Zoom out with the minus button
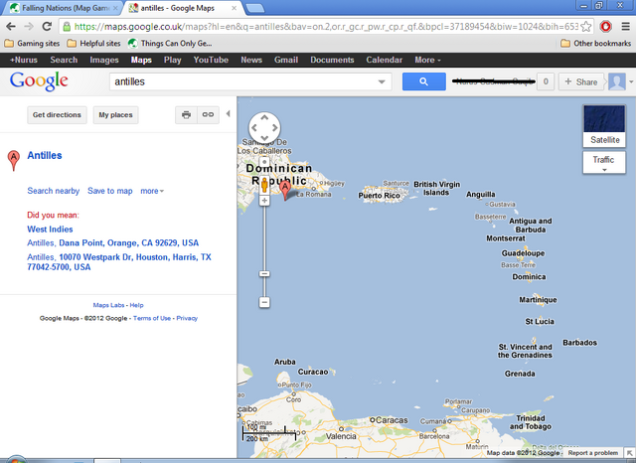 click(x=264, y=302)
